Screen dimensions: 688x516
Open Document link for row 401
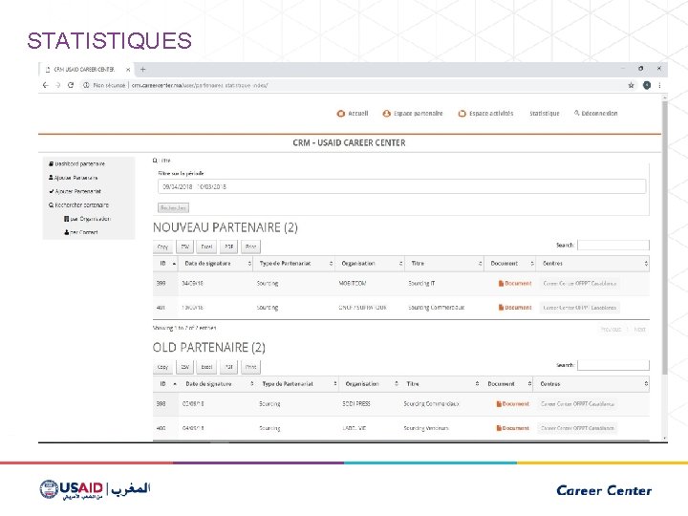[x=515, y=308]
